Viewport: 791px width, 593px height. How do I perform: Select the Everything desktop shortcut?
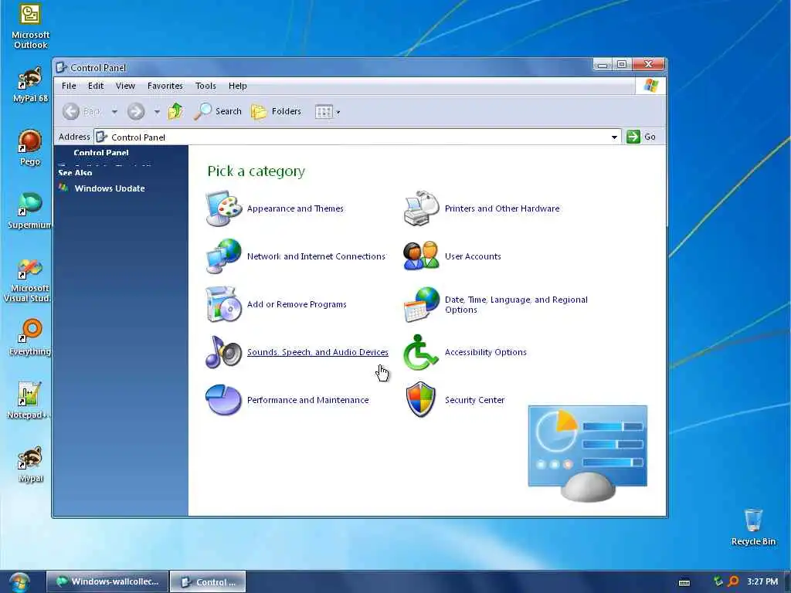(30, 337)
